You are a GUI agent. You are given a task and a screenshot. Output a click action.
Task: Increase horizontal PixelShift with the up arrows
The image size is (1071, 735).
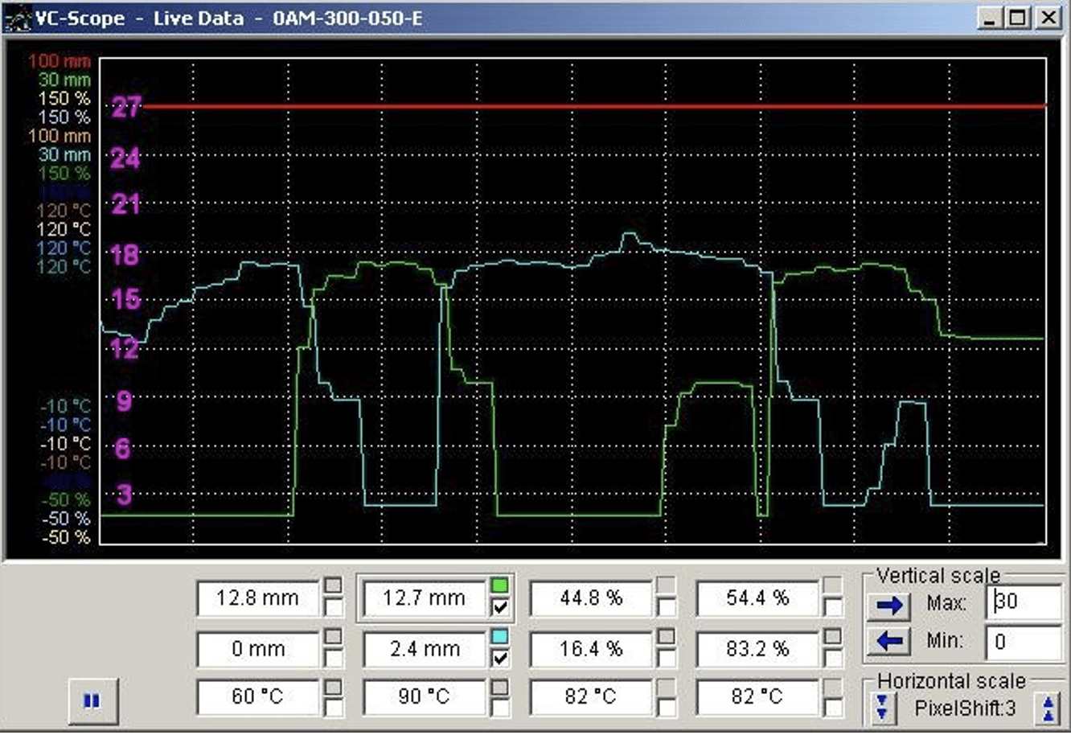1048,708
